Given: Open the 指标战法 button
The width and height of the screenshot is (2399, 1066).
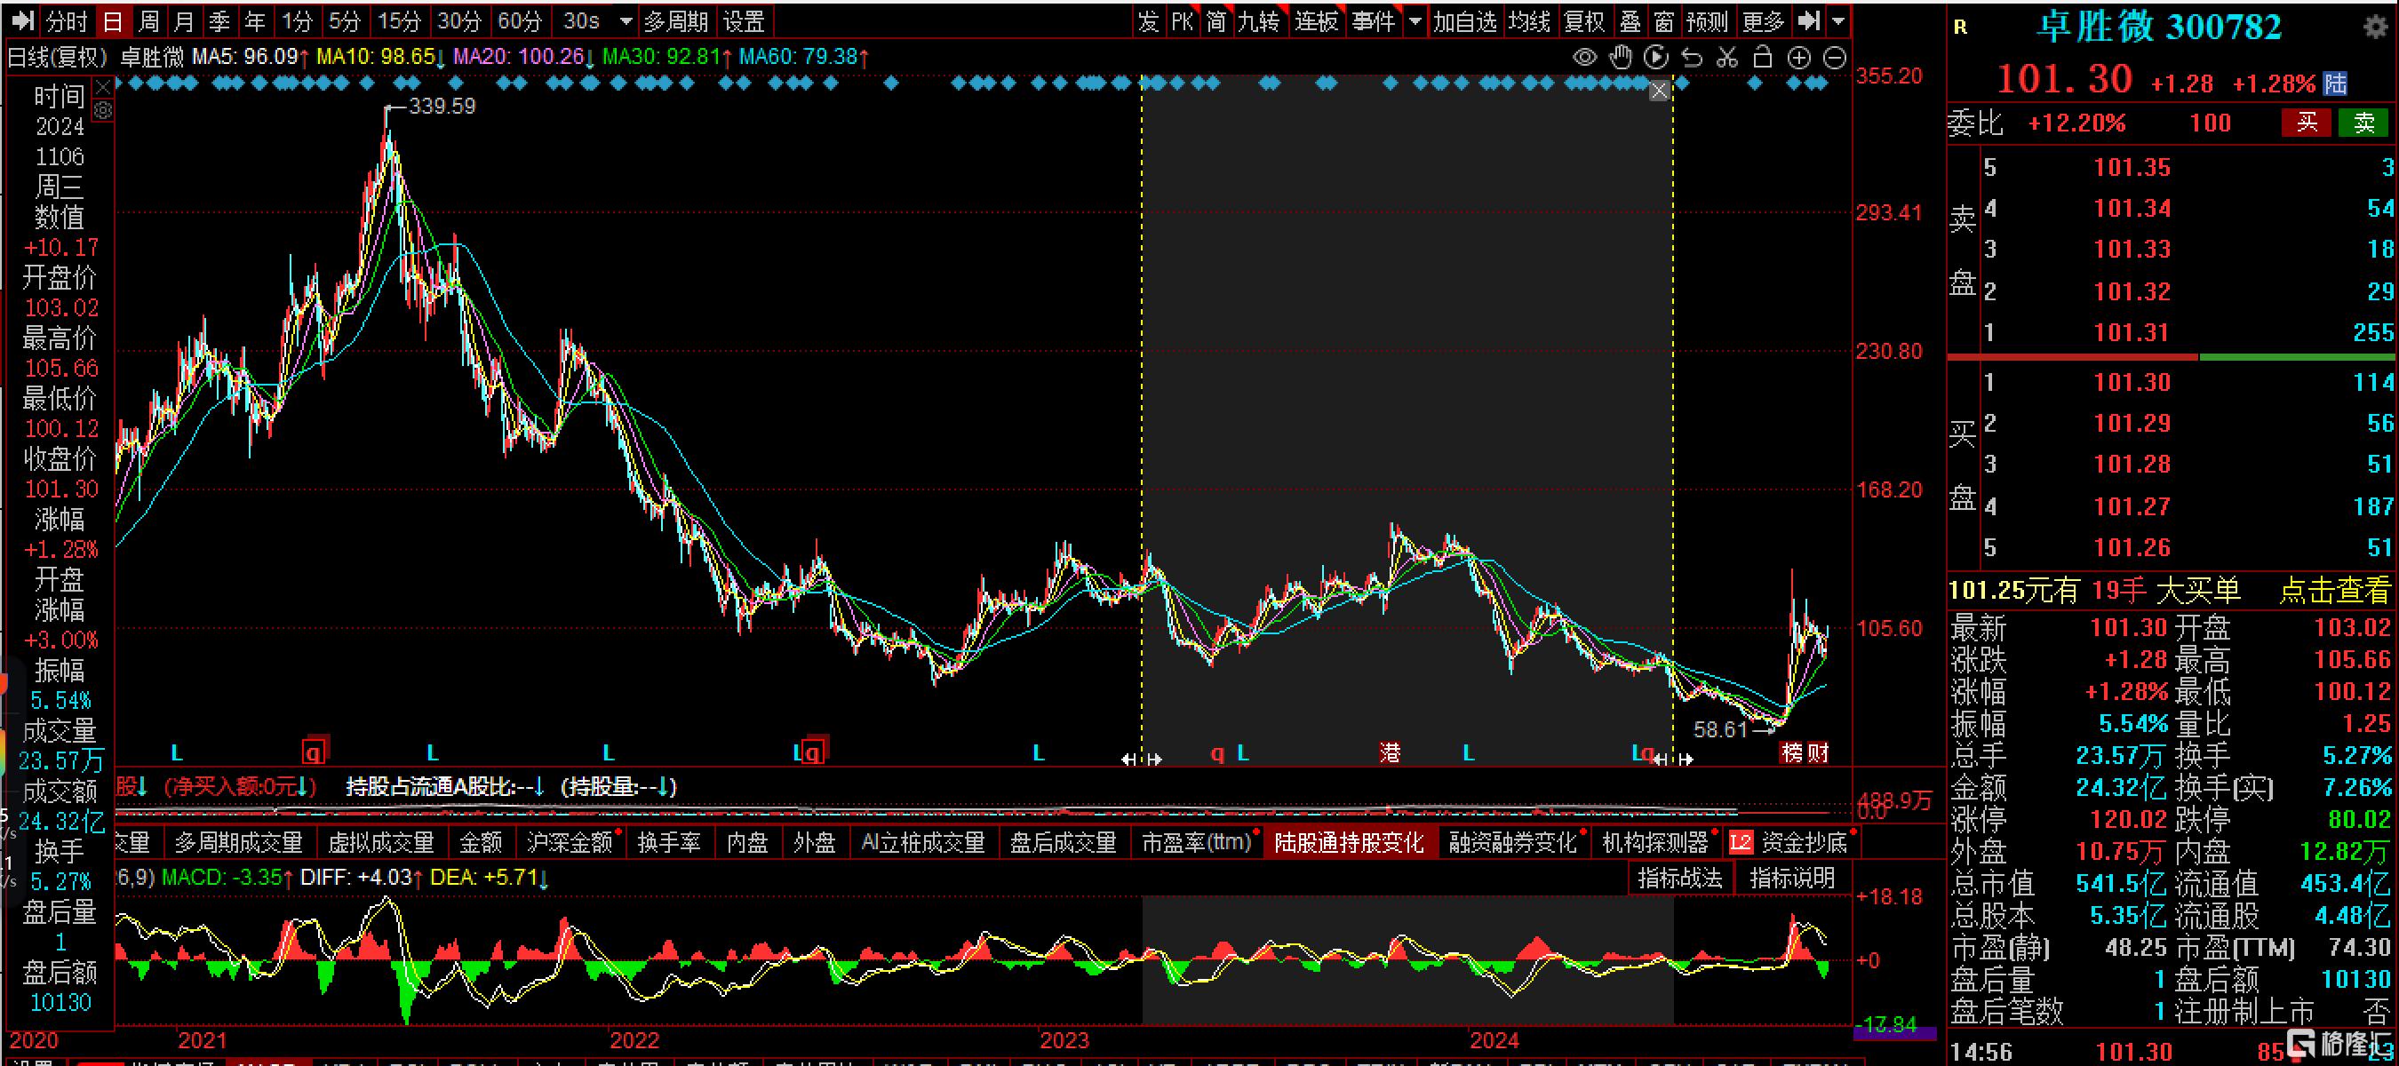Looking at the screenshot, I should (1680, 877).
